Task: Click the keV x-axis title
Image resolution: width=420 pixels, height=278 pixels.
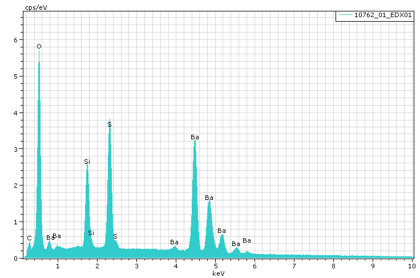Action: click(x=218, y=273)
